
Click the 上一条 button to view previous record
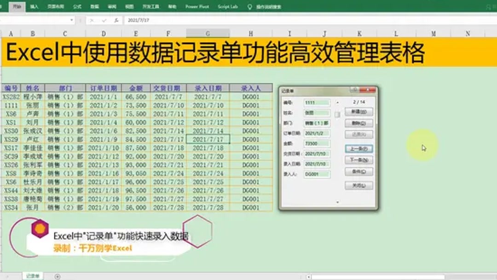pos(358,149)
